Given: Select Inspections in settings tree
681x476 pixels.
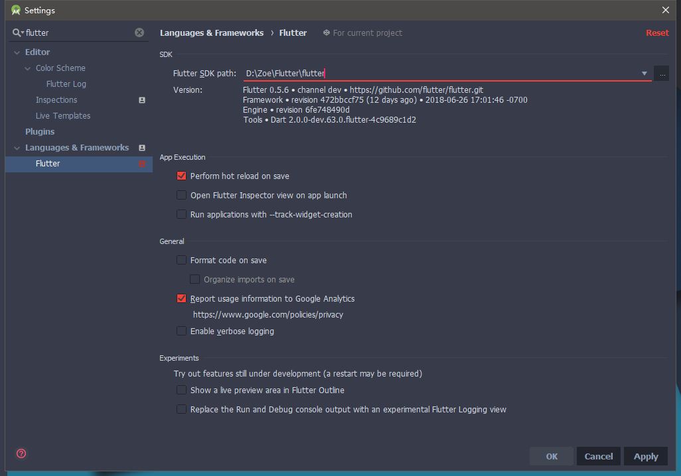Looking at the screenshot, I should tap(56, 100).
